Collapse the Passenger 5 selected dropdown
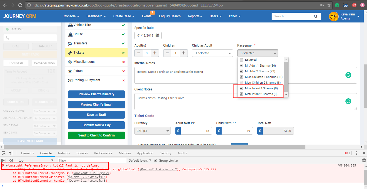Screen dimensions: 367x189 (258, 53)
